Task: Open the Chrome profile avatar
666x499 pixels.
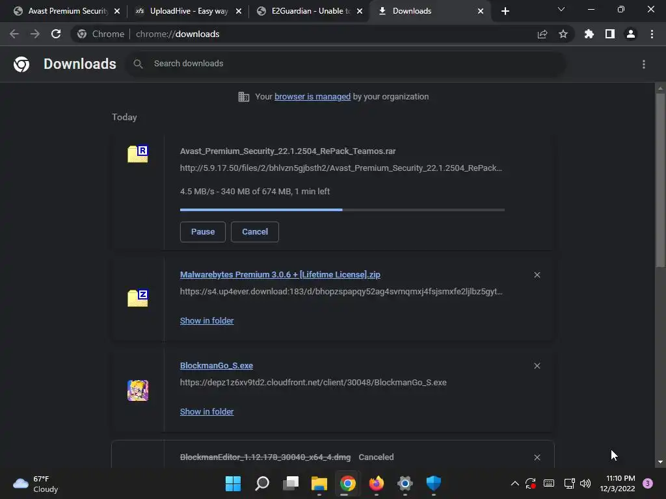Action: point(631,34)
